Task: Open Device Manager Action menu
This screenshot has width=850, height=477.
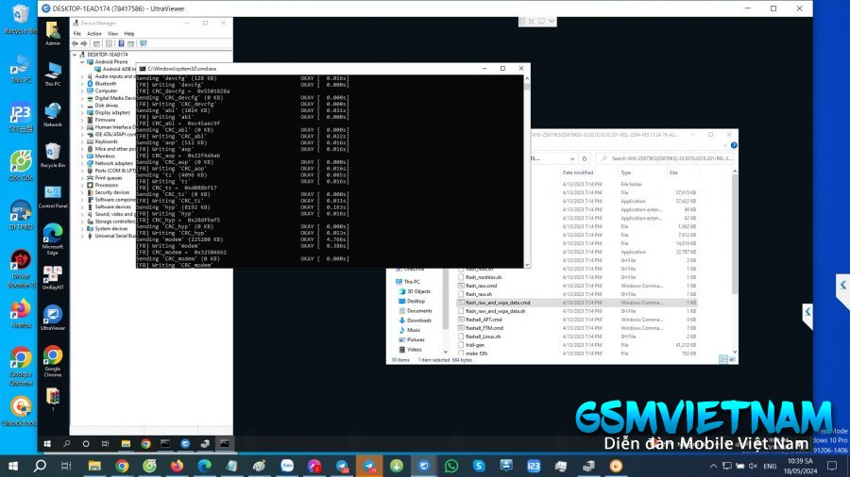Action: 94,34
